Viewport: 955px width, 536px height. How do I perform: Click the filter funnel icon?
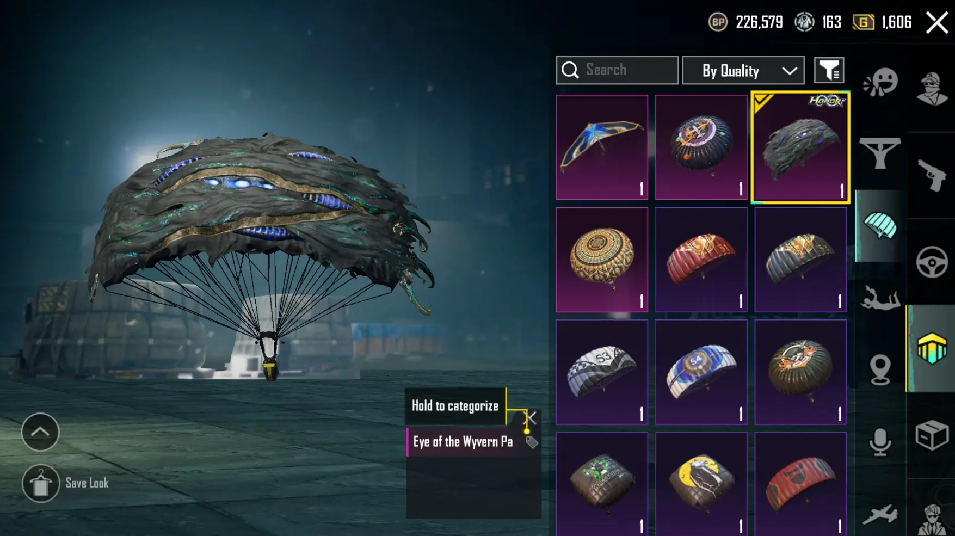[x=829, y=70]
